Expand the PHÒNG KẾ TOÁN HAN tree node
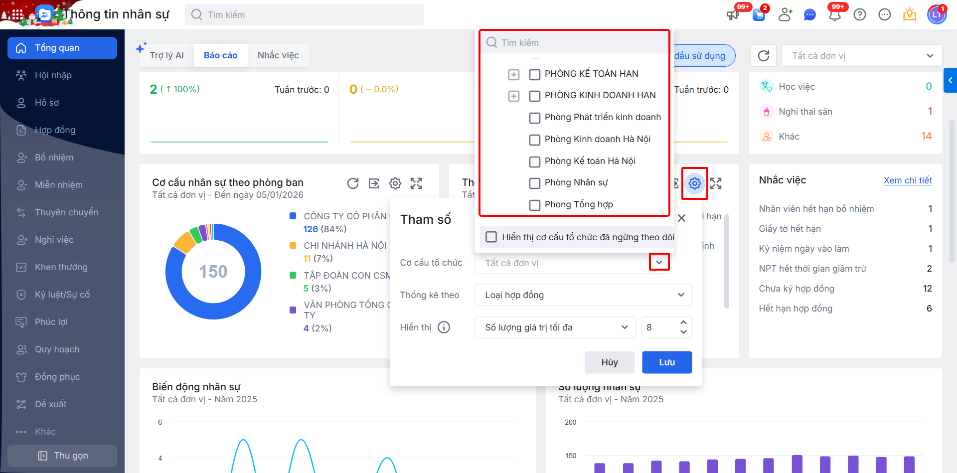The width and height of the screenshot is (957, 473). click(x=514, y=74)
